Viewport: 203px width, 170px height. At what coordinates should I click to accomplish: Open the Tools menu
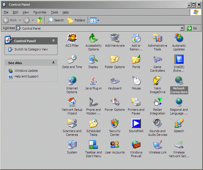coord(54,12)
